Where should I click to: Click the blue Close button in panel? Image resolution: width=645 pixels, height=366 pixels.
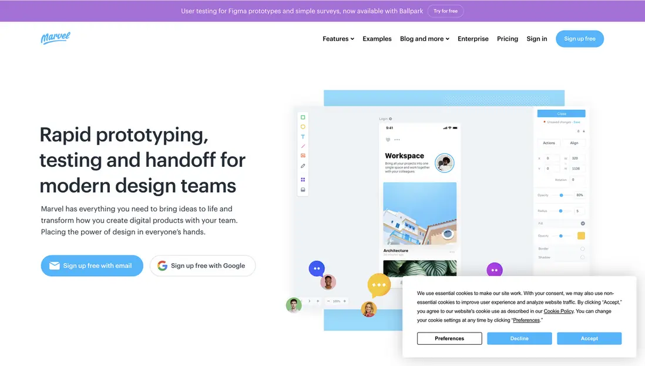(x=561, y=113)
